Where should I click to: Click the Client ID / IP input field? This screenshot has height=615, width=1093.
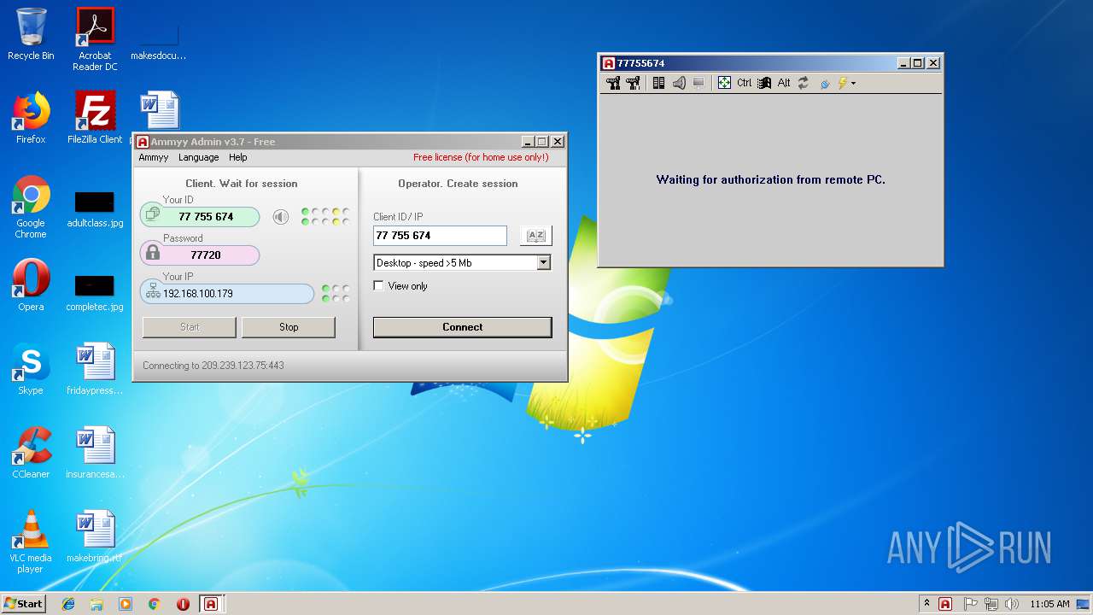(440, 235)
